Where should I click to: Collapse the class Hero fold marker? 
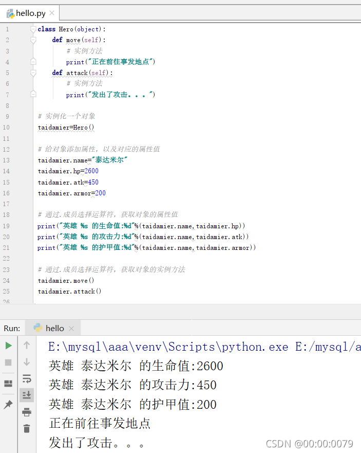[x=33, y=29]
